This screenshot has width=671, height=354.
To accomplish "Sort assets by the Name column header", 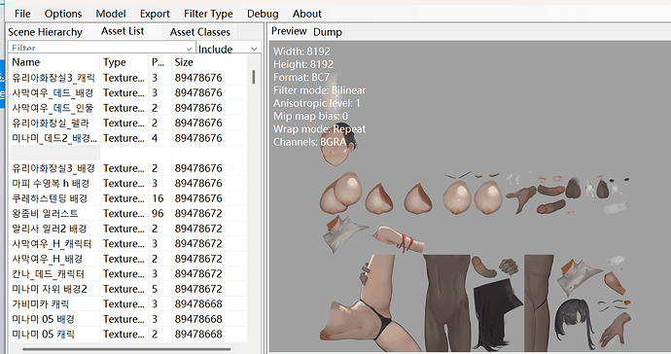I will point(54,62).
